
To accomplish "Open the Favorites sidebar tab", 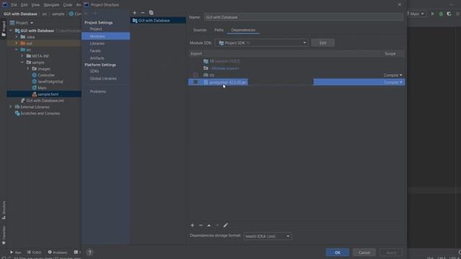I will coord(4,235).
